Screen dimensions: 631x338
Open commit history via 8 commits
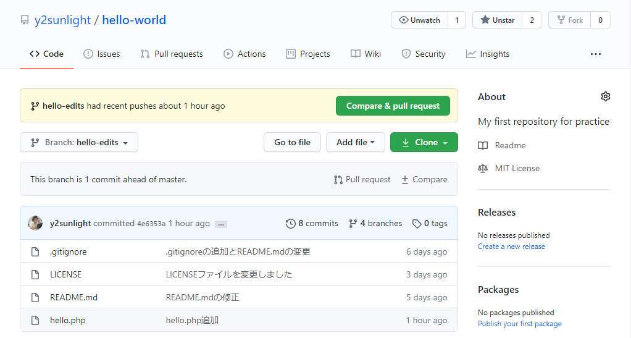pos(312,223)
